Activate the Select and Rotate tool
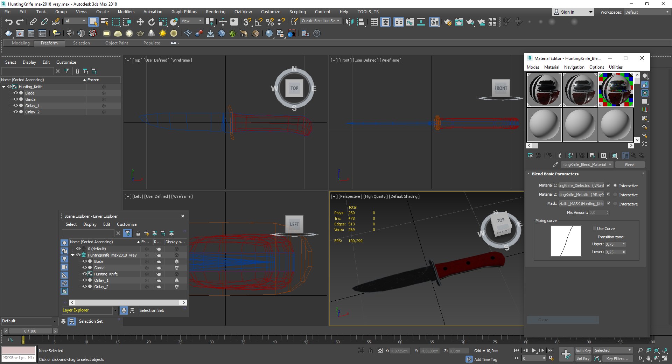 152,22
